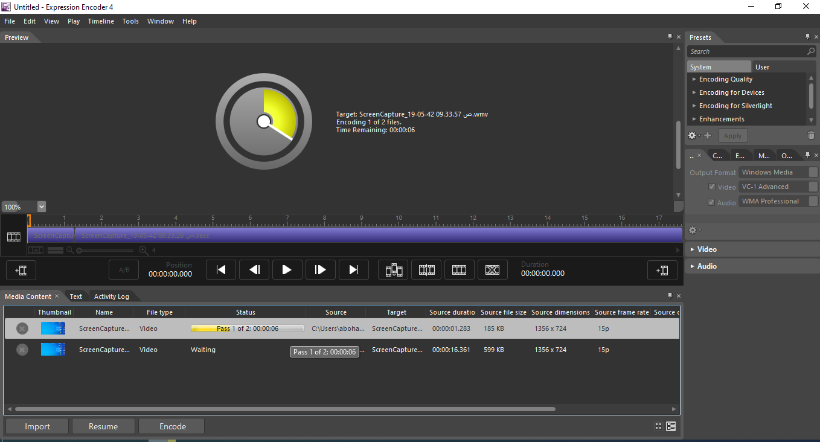
Task: Zoom in the timeline
Action: (143, 250)
